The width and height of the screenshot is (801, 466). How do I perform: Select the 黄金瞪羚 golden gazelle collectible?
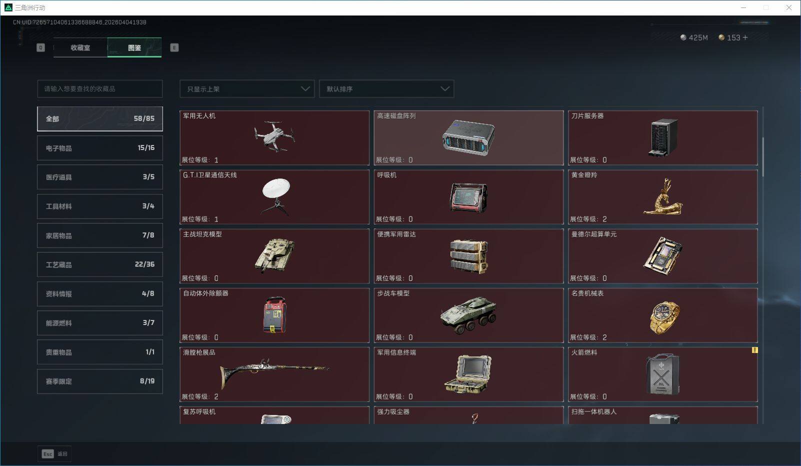[663, 197]
